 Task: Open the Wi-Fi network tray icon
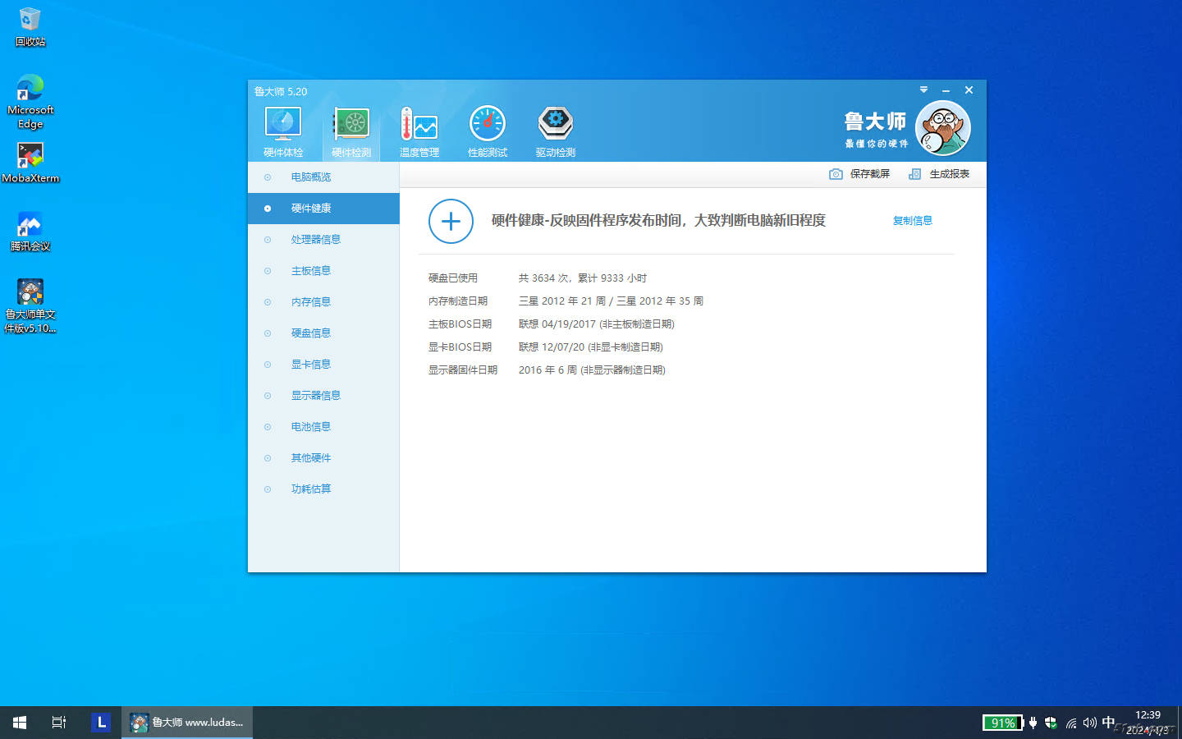(x=1071, y=723)
